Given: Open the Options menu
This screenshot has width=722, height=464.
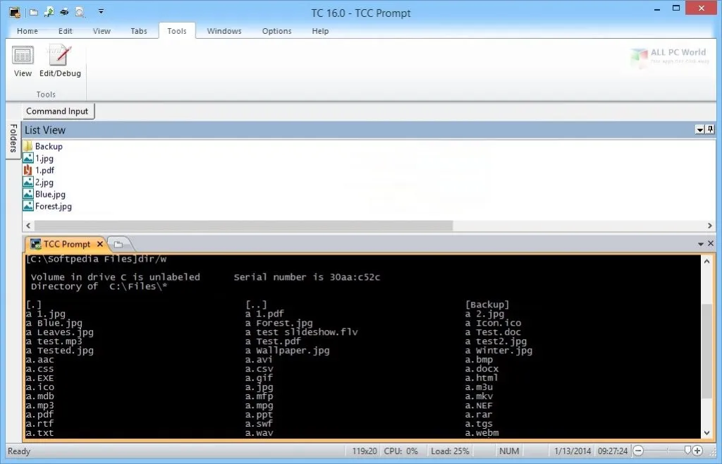Looking at the screenshot, I should (x=276, y=31).
